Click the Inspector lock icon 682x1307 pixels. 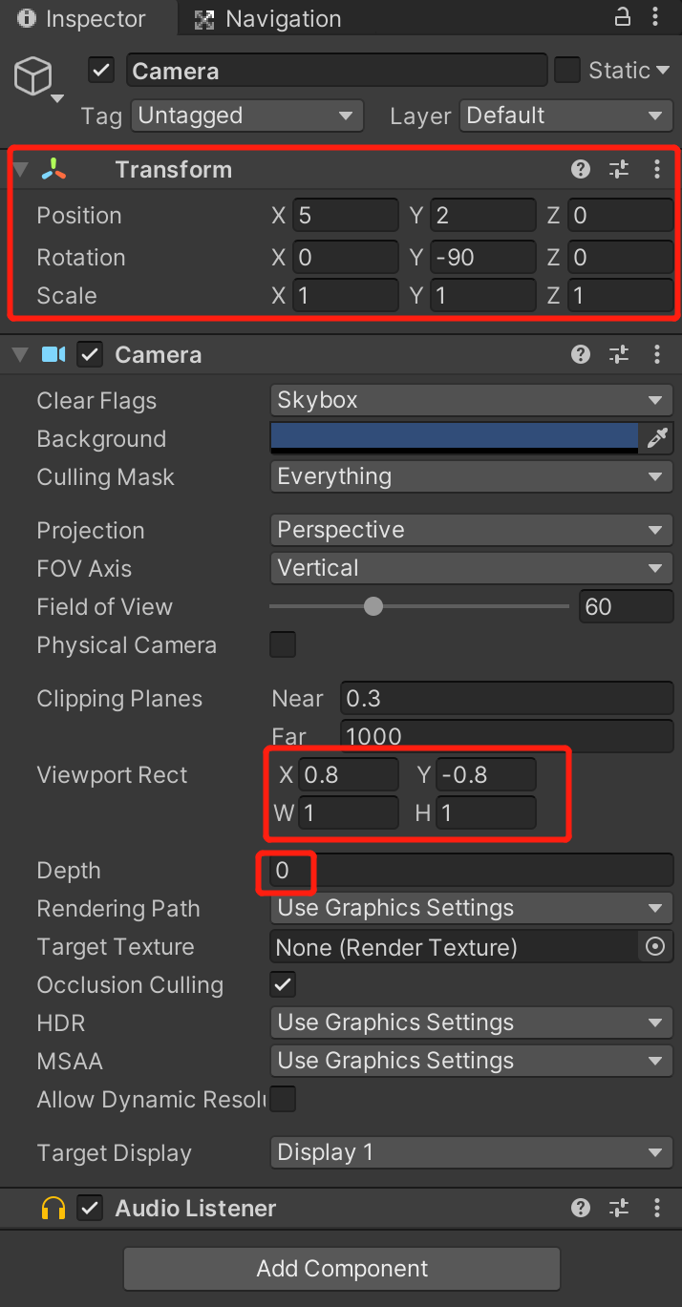623,17
